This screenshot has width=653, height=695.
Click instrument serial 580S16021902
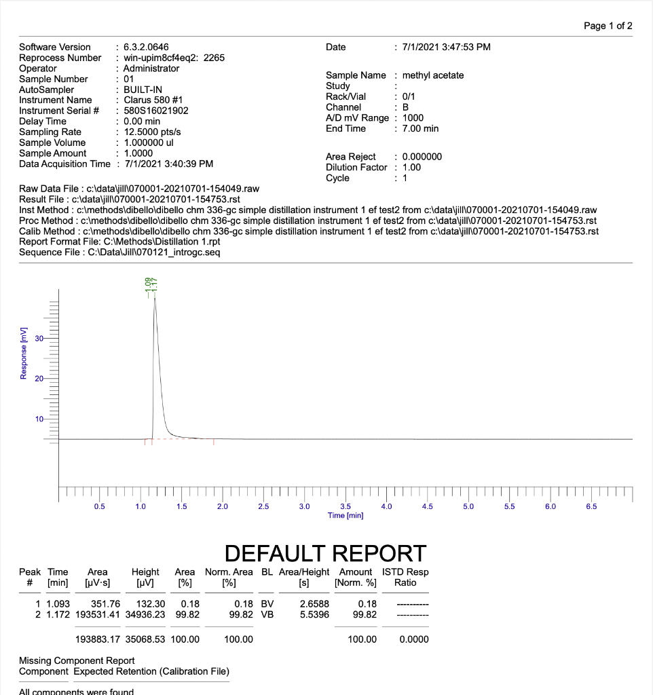156,111
